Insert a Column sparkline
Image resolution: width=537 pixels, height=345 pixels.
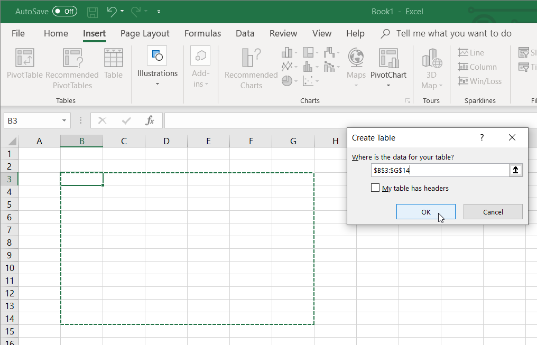tap(477, 67)
